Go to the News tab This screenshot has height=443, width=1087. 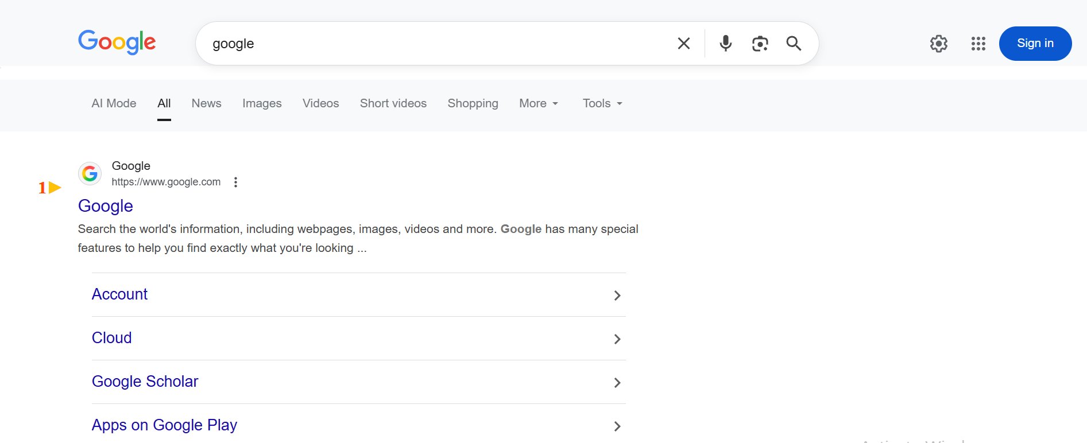click(x=206, y=103)
